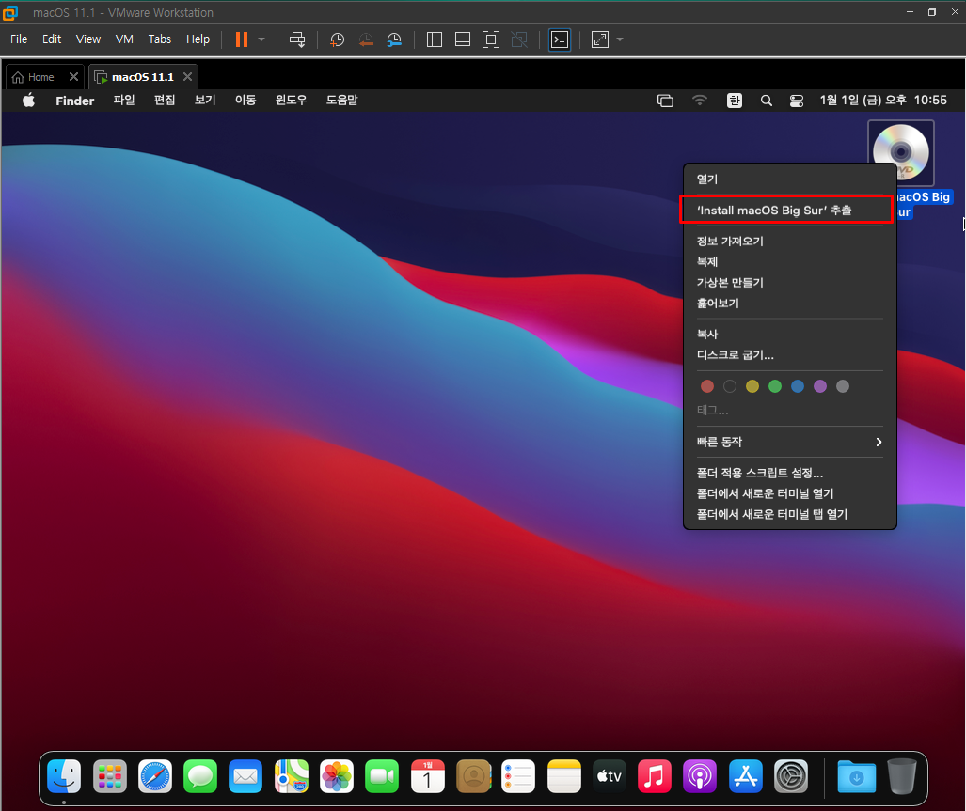Image resolution: width=966 pixels, height=811 pixels.
Task: Revert VM to previous snapshot
Action: point(366,40)
